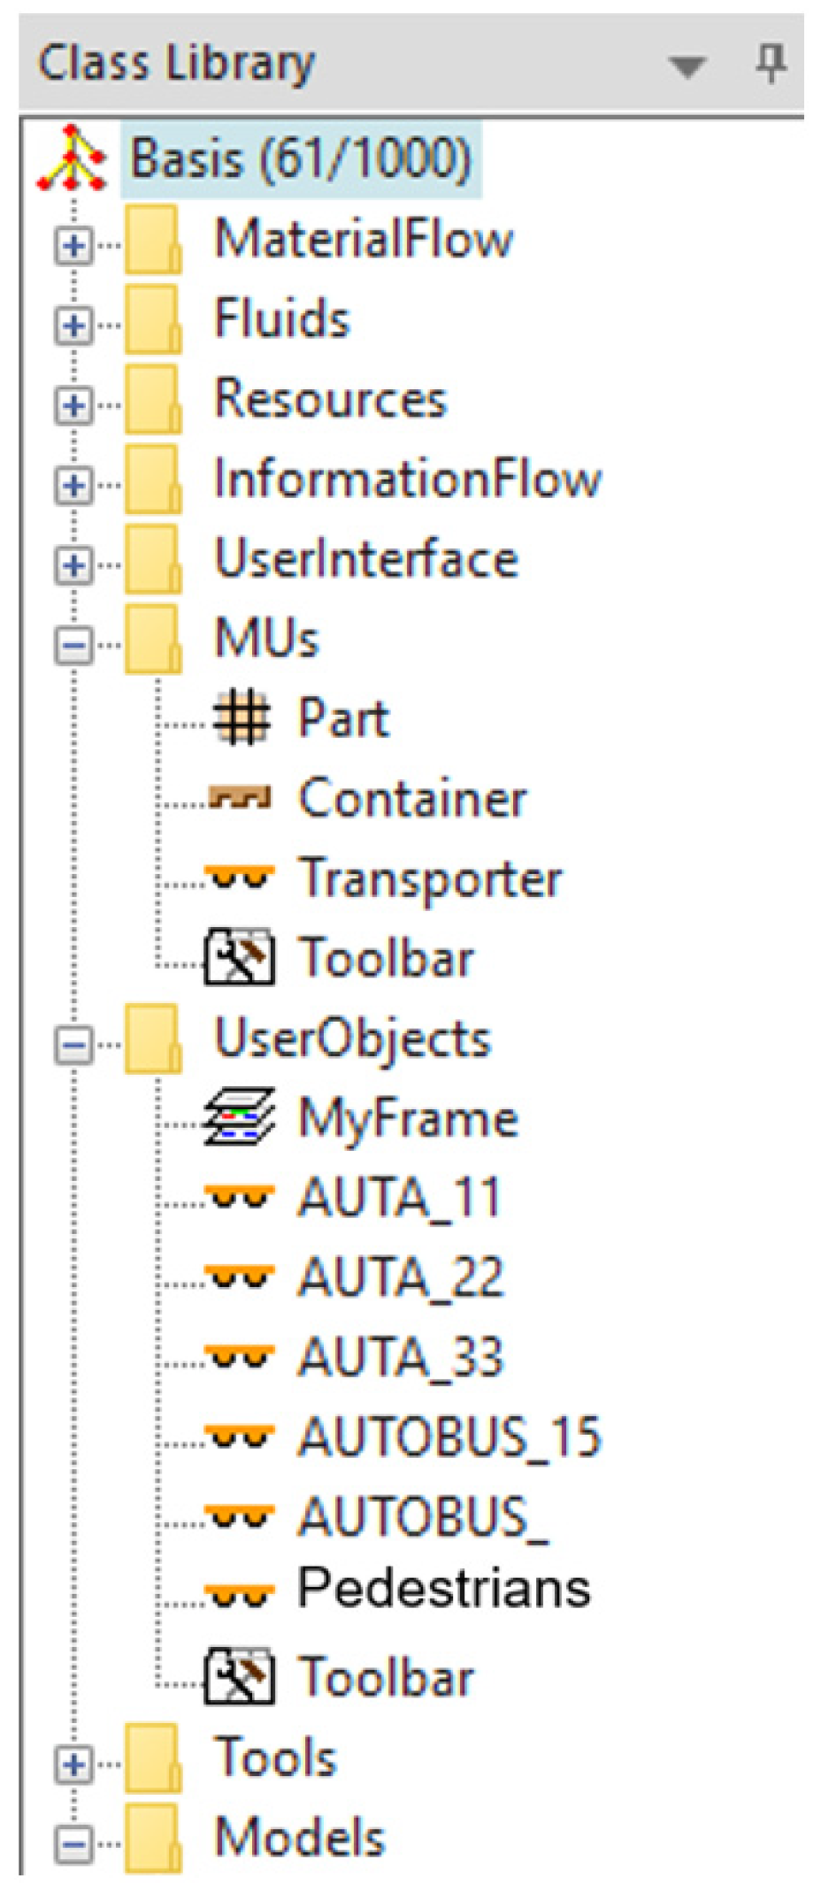Open the Toolbar icon under MUs

coord(239,957)
